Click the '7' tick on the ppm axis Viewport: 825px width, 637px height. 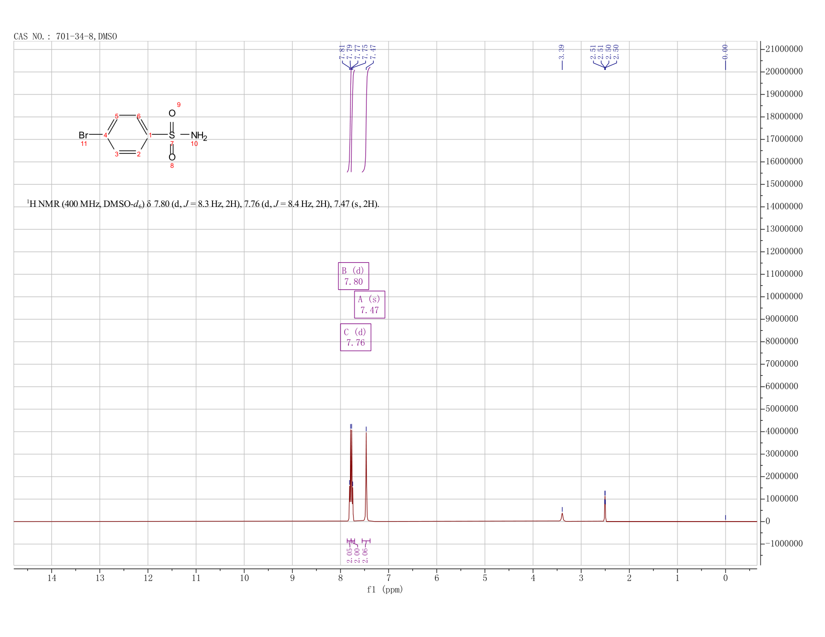point(388,578)
